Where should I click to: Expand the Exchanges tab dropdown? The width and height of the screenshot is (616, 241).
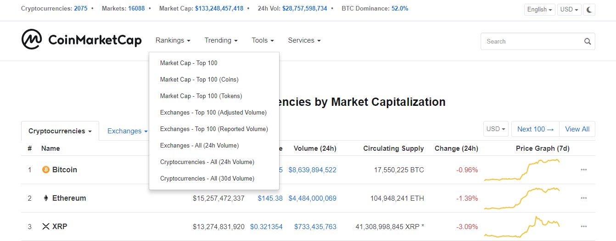pos(128,131)
